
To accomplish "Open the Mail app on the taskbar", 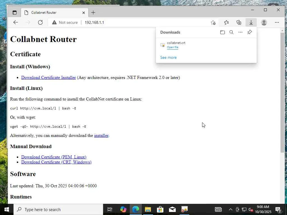I will 172,209.
